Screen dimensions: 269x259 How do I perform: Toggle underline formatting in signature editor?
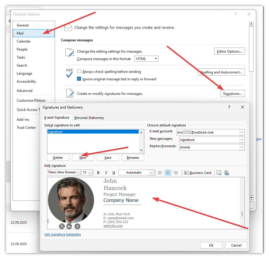click(x=114, y=173)
